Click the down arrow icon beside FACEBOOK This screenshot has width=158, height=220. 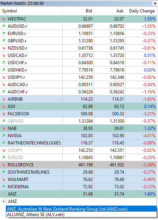coord(4,113)
